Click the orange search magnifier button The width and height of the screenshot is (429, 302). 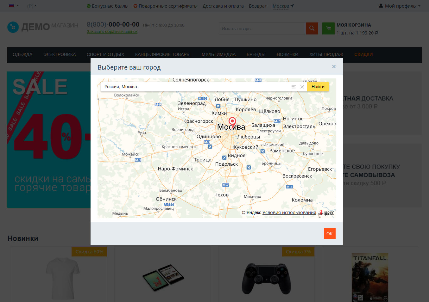click(x=312, y=28)
